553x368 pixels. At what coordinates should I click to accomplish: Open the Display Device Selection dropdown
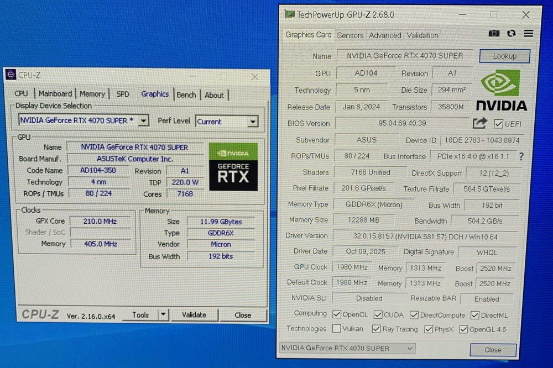pos(143,120)
